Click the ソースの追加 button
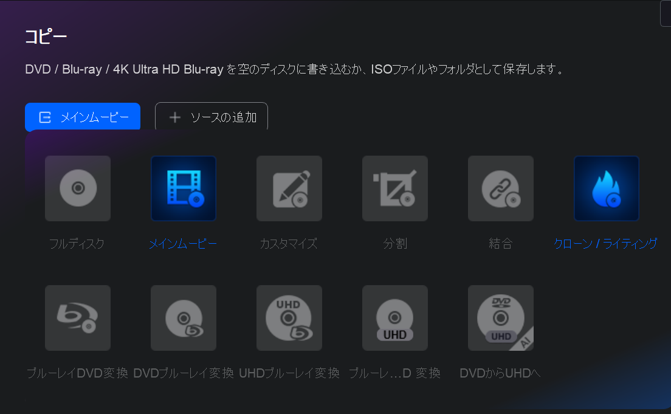Image resolution: width=671 pixels, height=414 pixels. (212, 117)
